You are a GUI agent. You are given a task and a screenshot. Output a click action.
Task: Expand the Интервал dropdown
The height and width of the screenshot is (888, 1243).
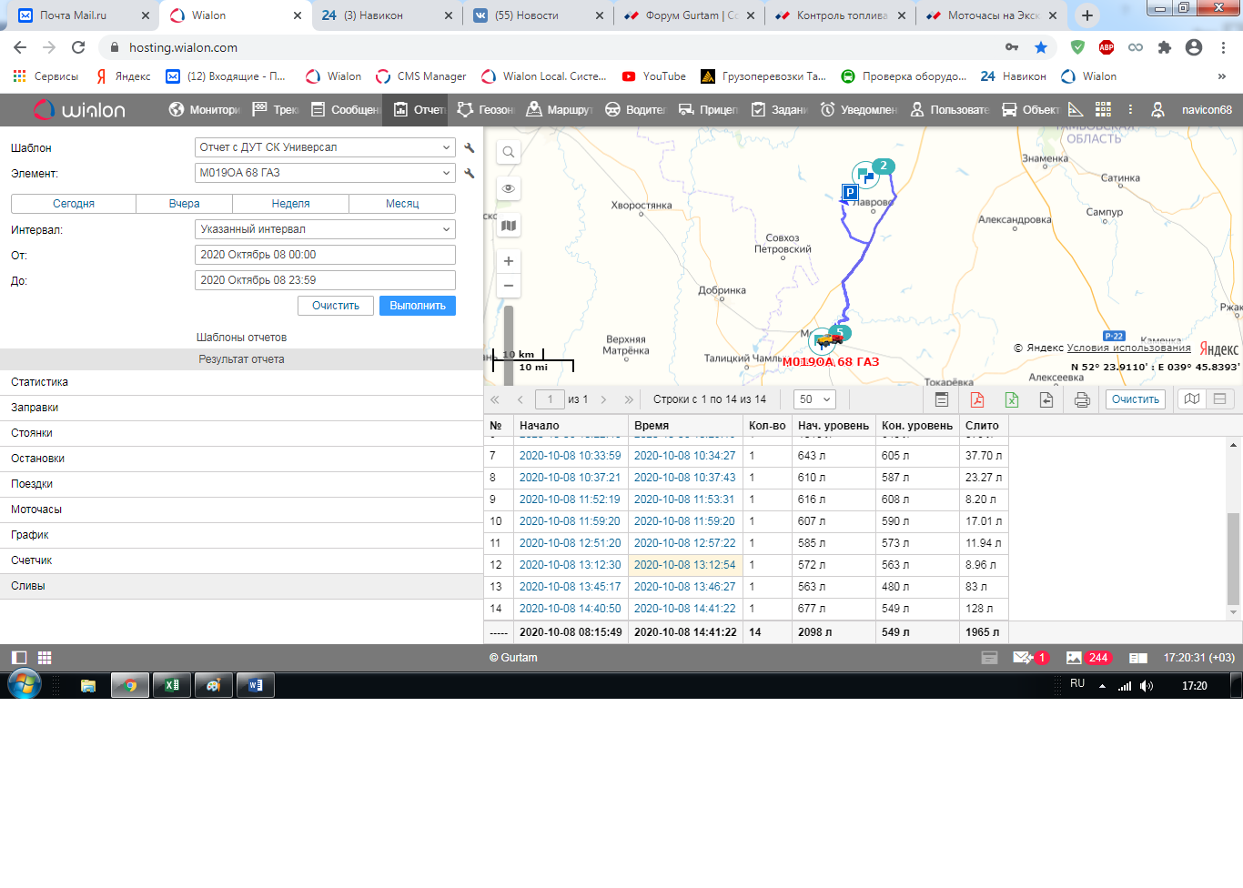(325, 229)
